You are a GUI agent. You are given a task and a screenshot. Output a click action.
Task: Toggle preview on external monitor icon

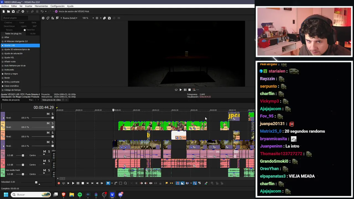[x=48, y=18]
